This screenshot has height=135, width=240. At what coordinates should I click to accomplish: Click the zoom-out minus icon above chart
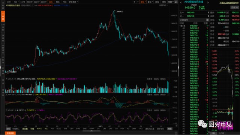pyautogui.click(x=138, y=2)
